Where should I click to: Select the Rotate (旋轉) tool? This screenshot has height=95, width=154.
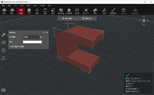coord(45,11)
